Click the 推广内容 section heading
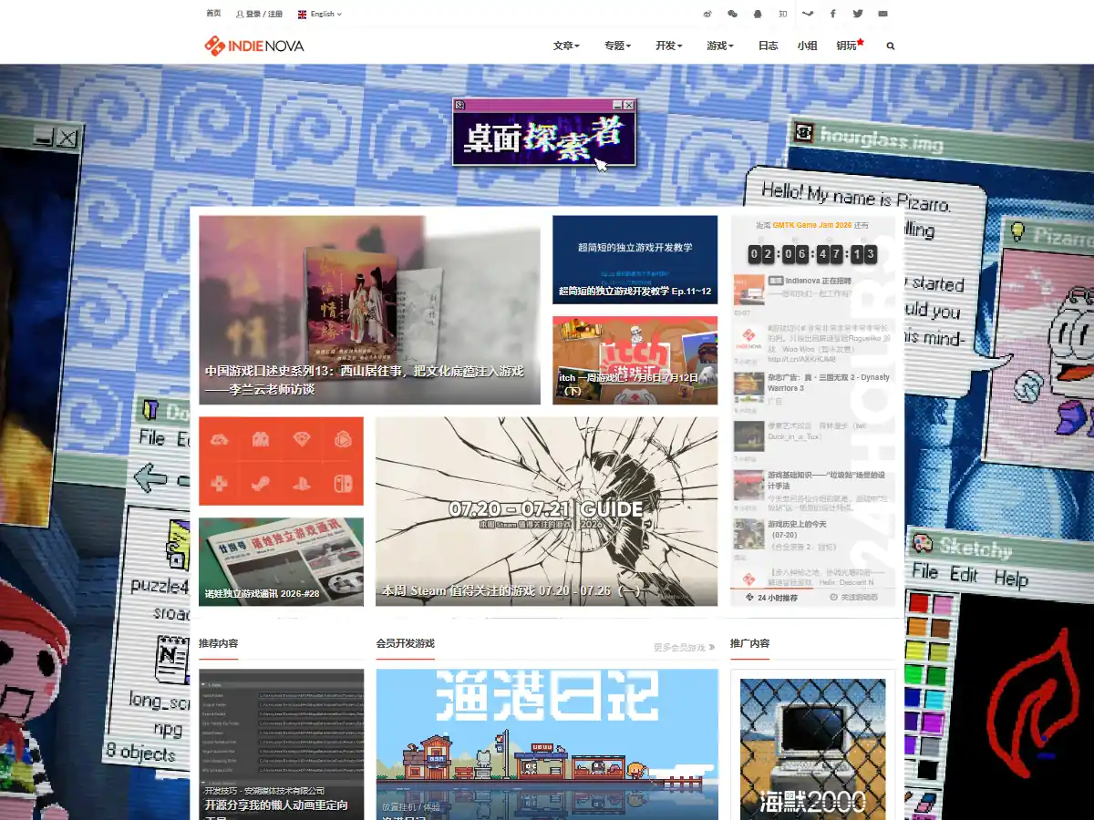Screen dimensions: 1094x820 [x=749, y=643]
